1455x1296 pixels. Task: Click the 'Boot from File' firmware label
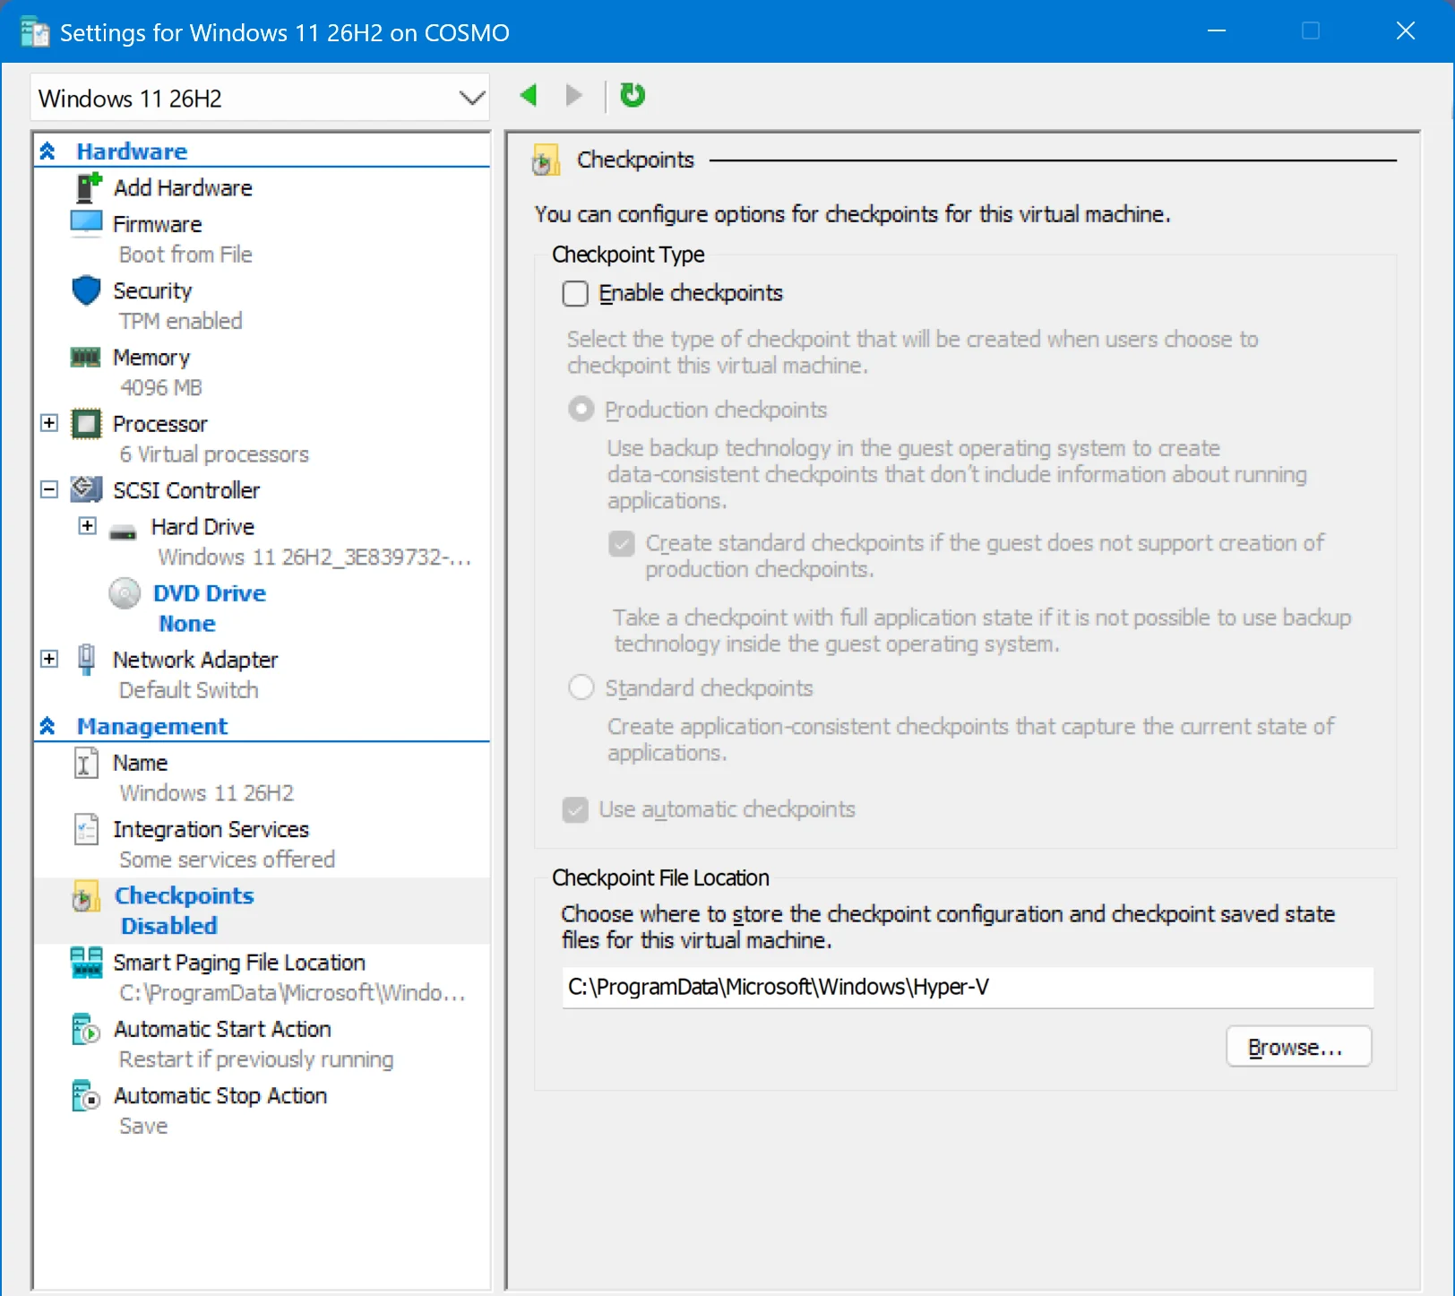186,255
